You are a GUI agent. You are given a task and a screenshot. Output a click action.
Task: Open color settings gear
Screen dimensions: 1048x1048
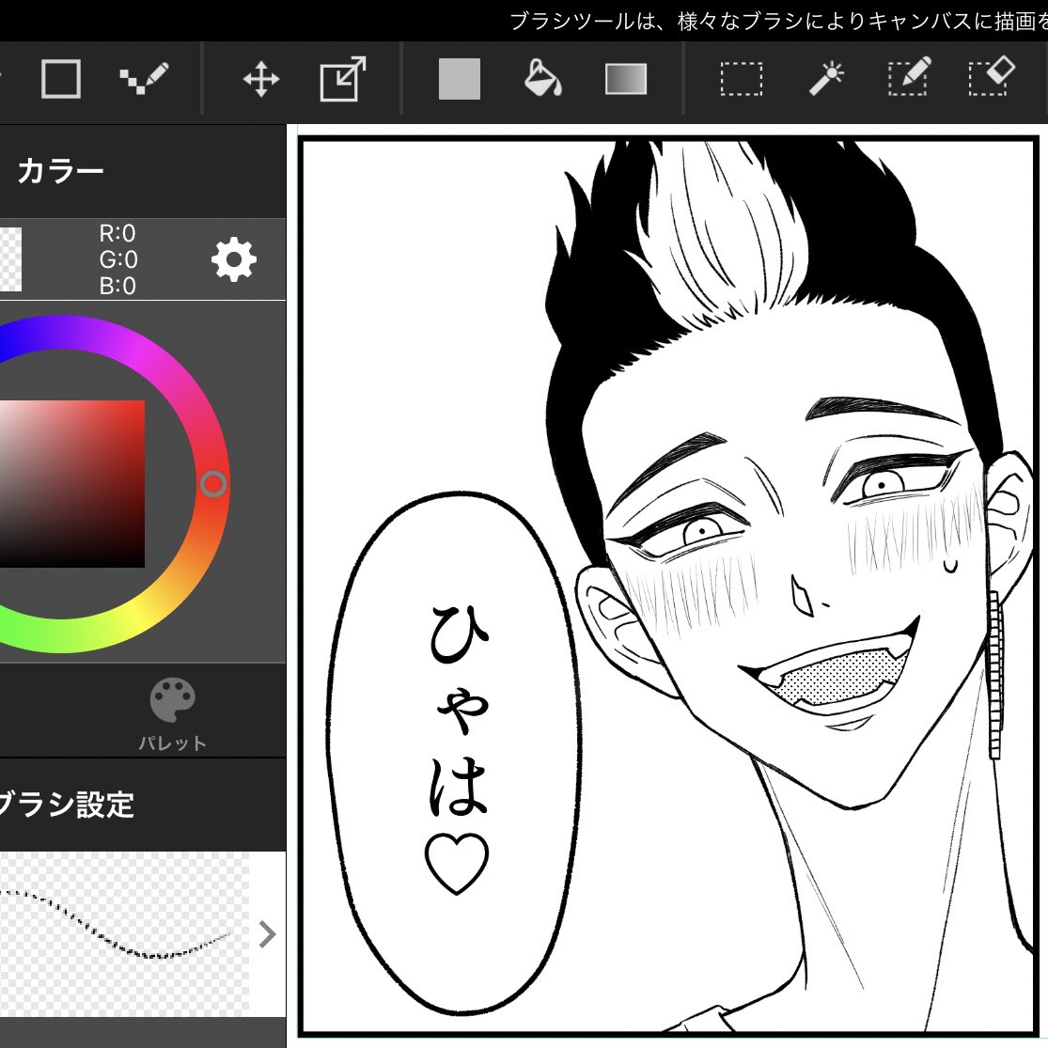[234, 259]
